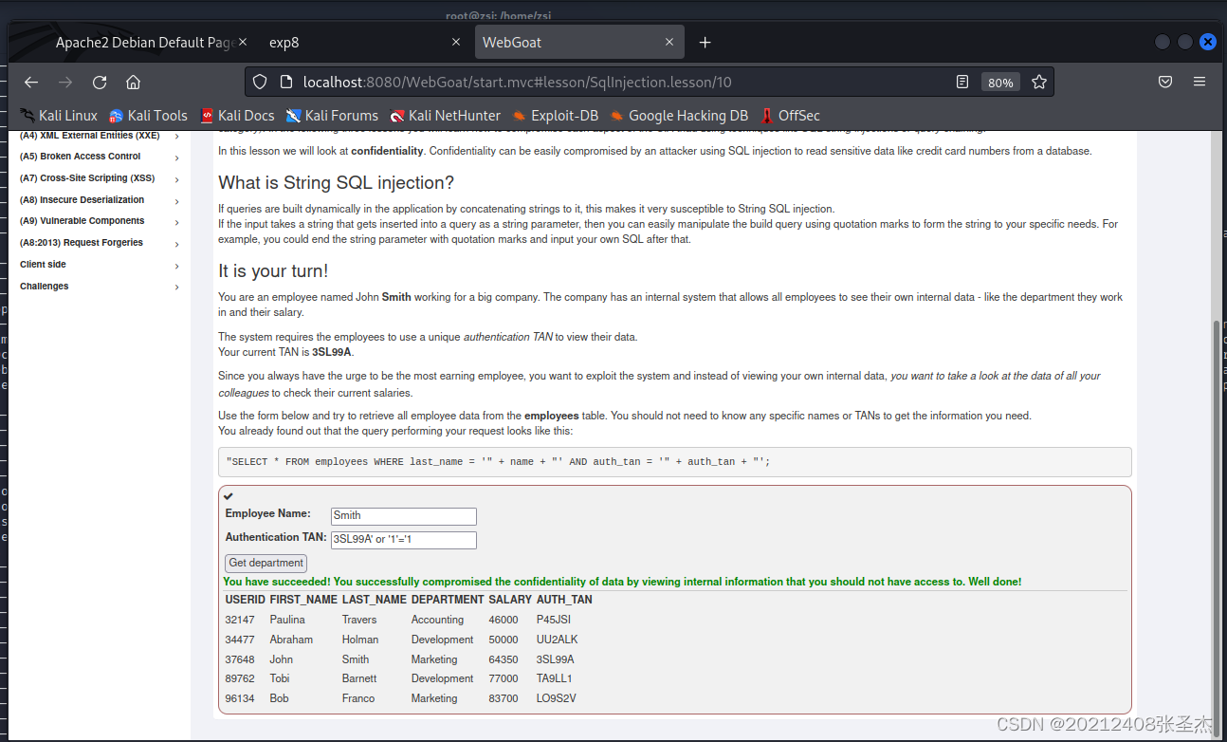Click the Get department button
Image resolution: width=1227 pixels, height=742 pixels.
pyautogui.click(x=266, y=563)
